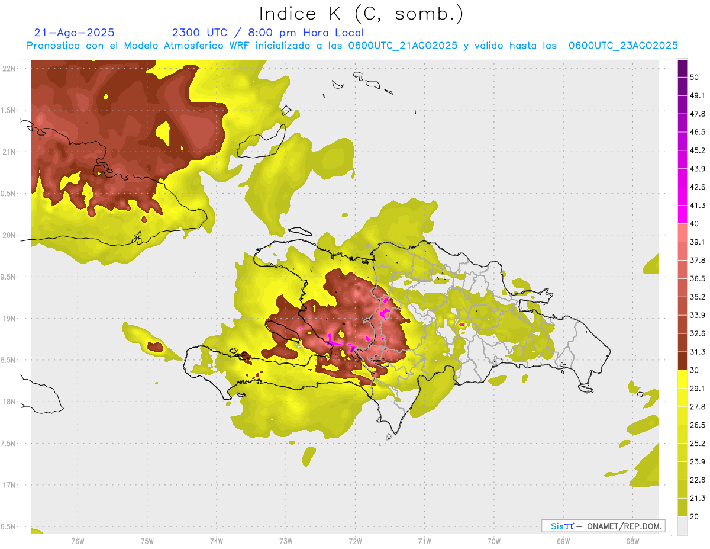This screenshot has width=710, height=549.
Task: Click the legend value "41.3"
Action: (x=697, y=206)
